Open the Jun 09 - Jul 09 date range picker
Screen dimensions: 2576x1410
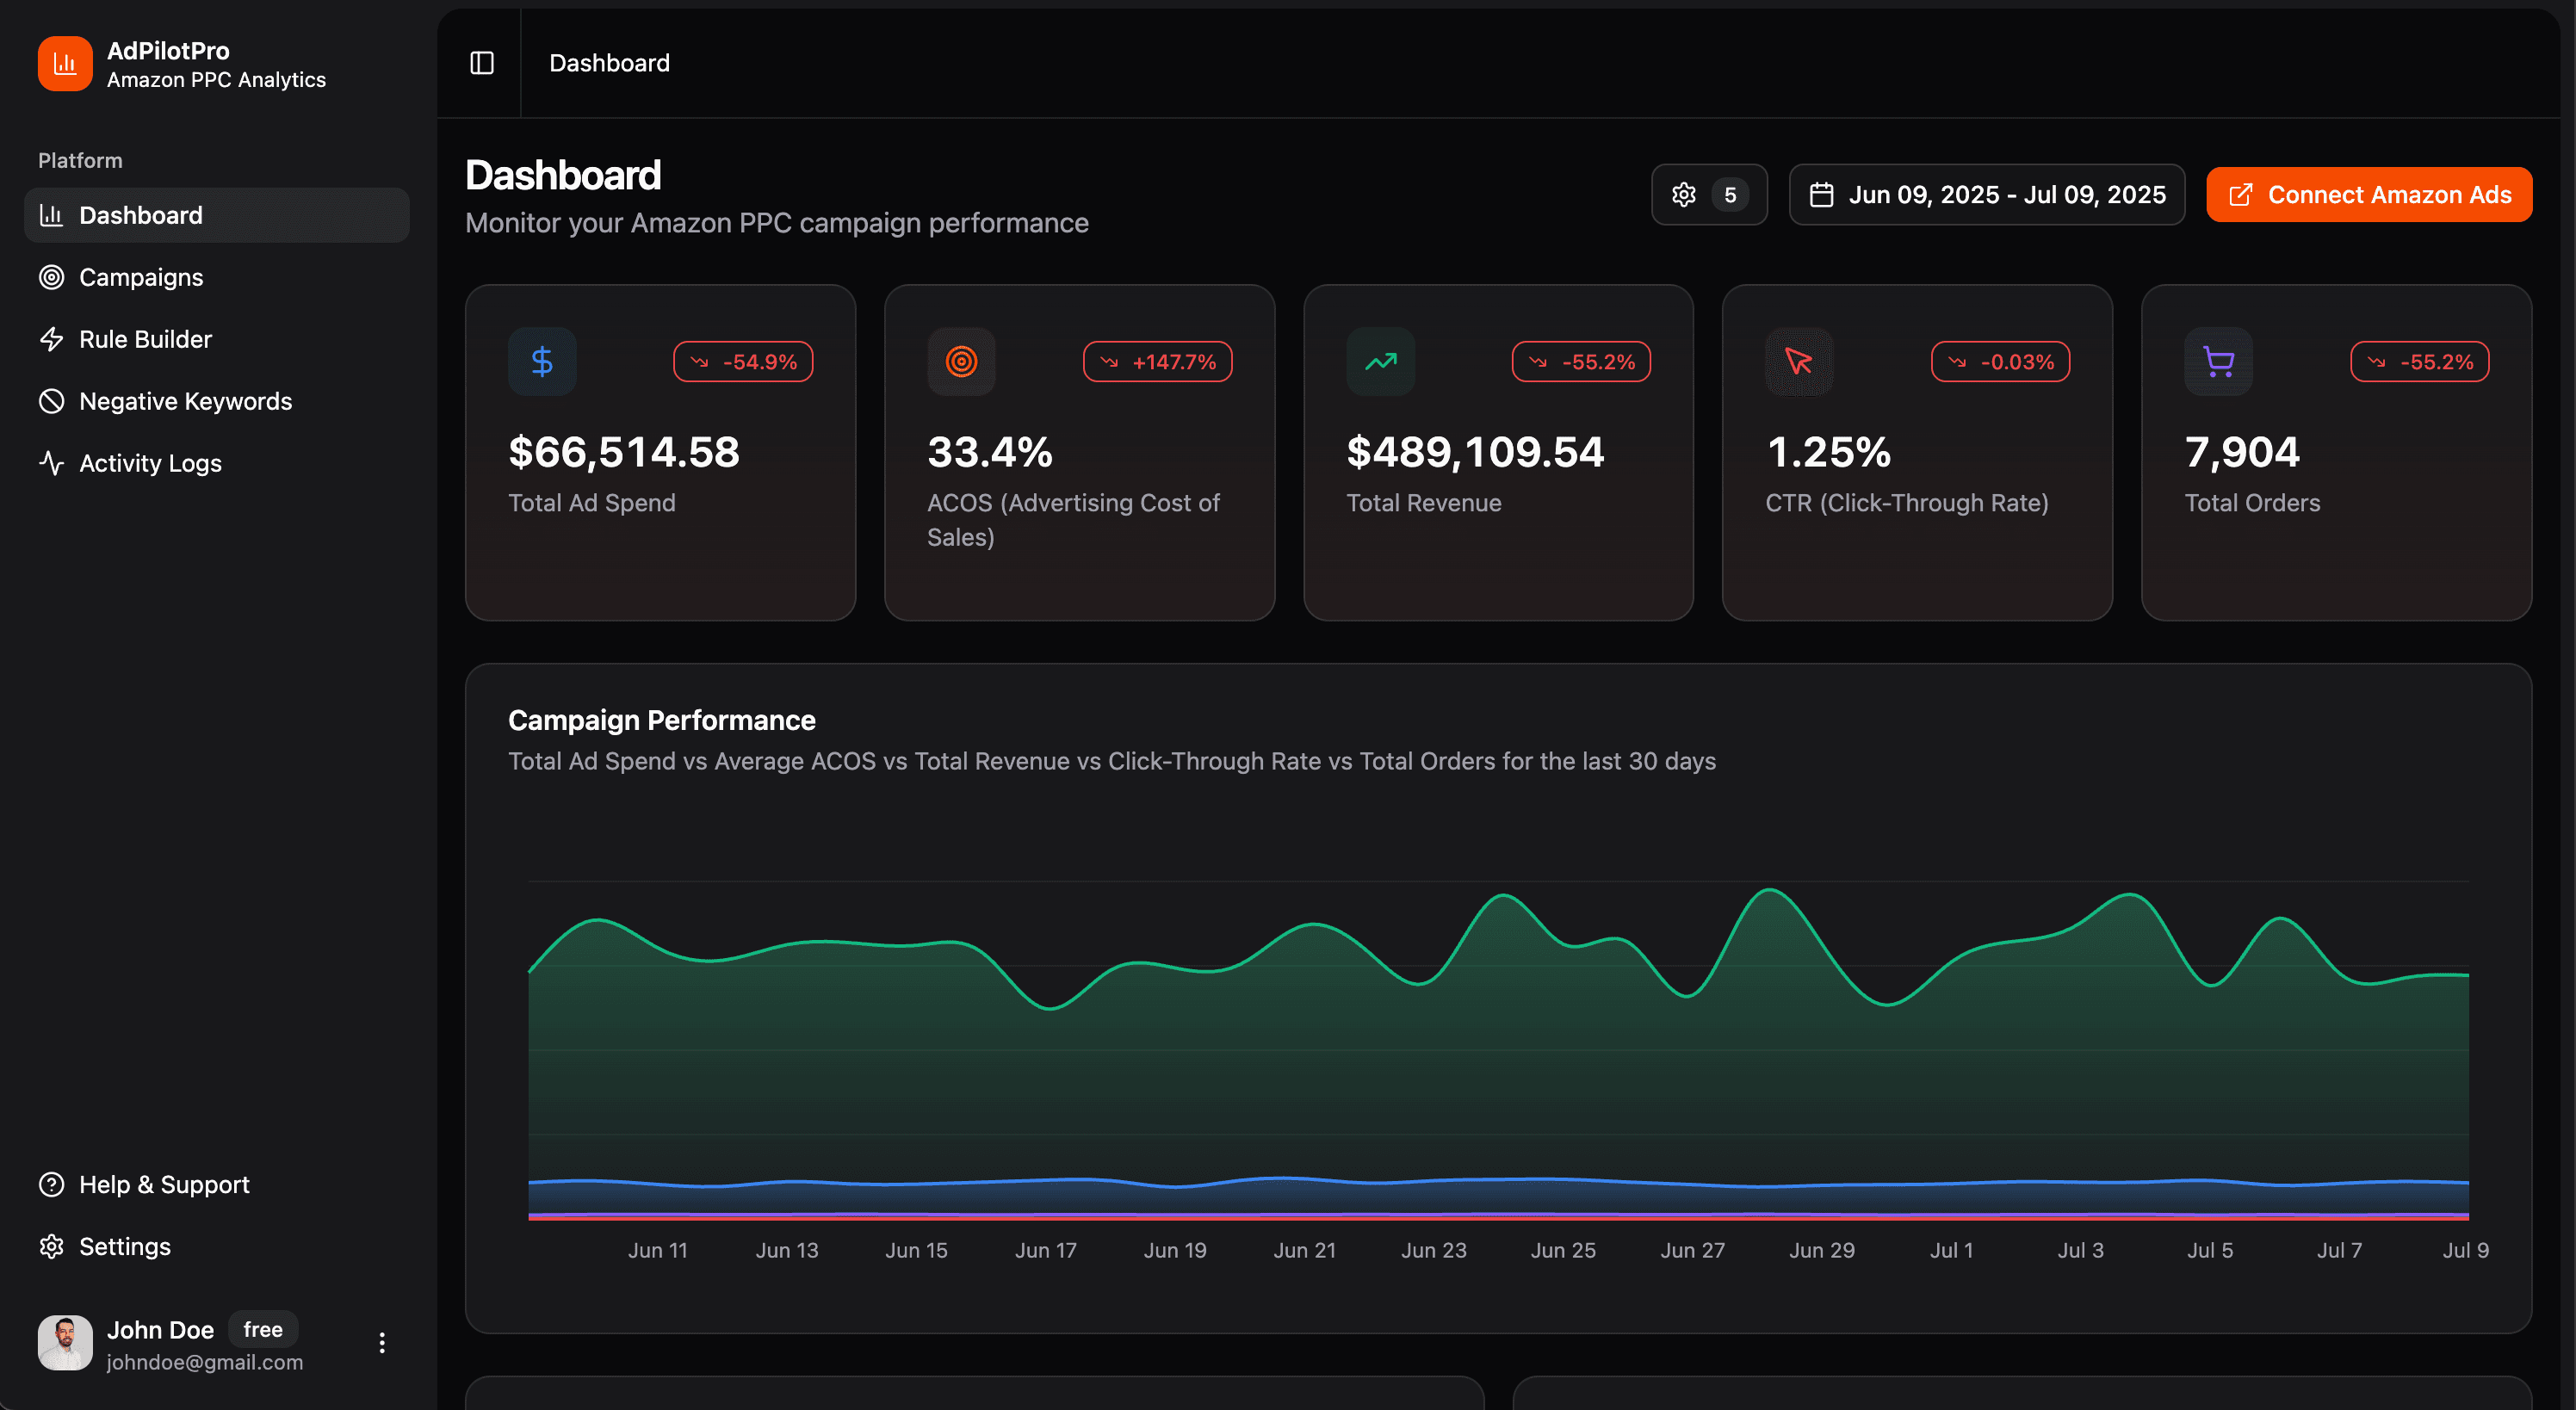point(1986,194)
